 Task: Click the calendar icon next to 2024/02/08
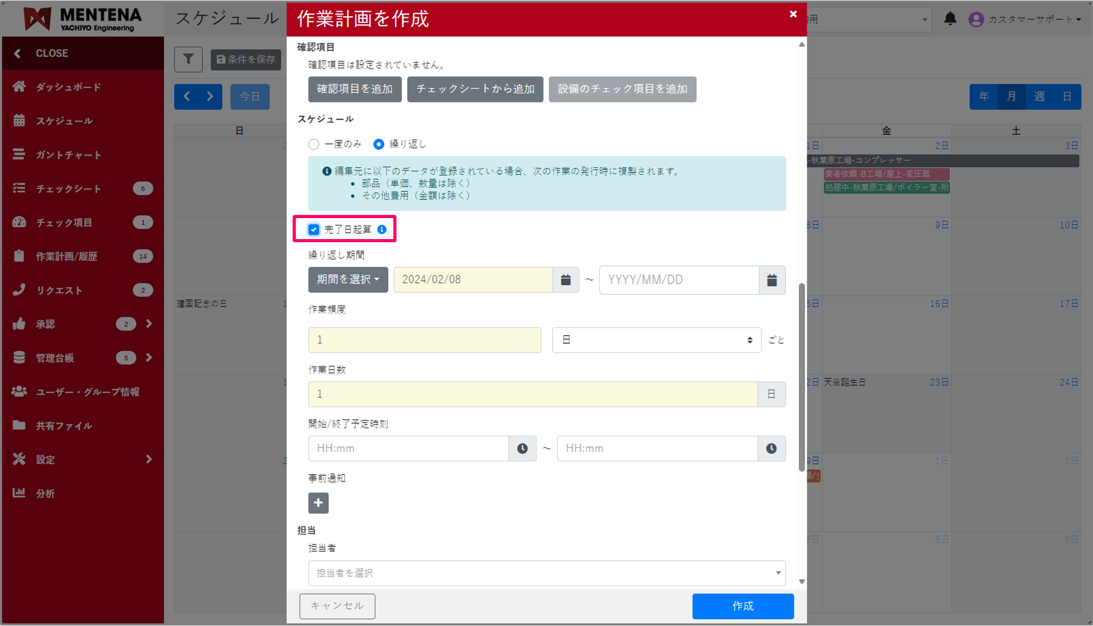pyautogui.click(x=565, y=279)
